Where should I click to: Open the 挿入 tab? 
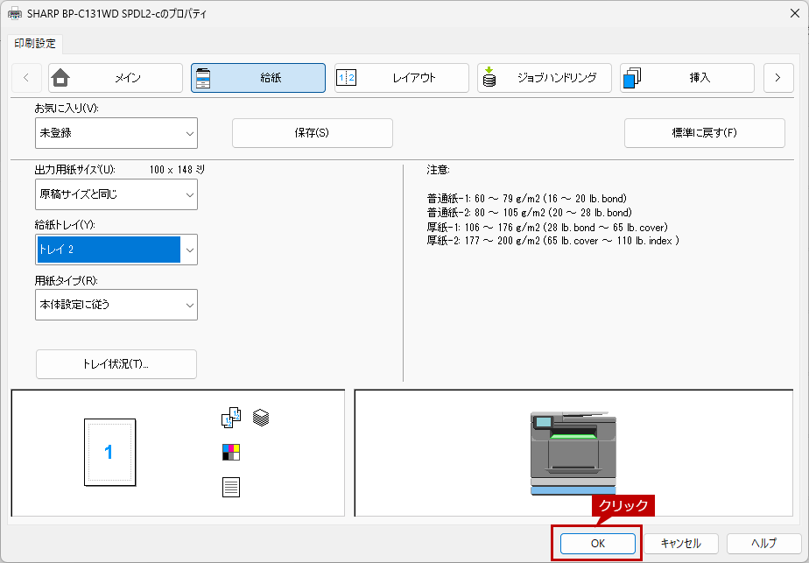point(686,78)
